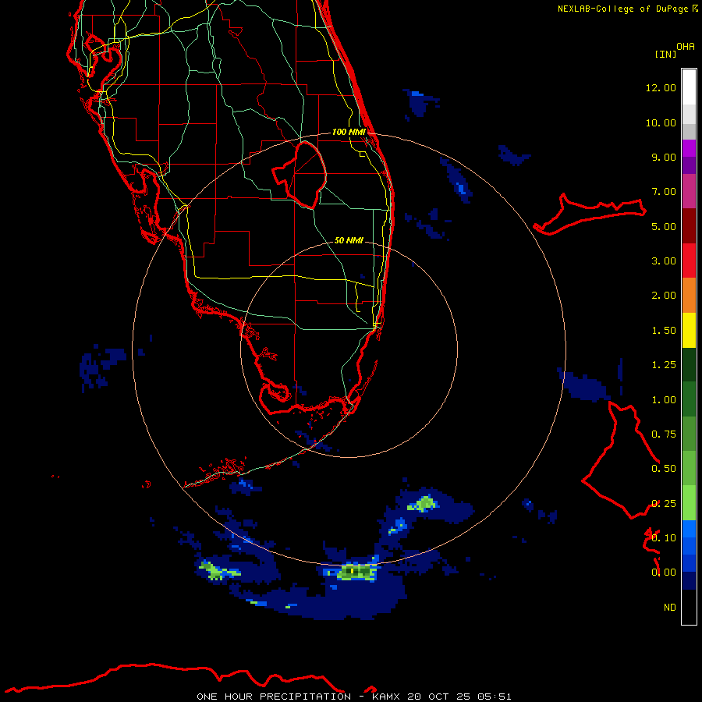Click the 2.00 legend value
The width and height of the screenshot is (702, 702).
[664, 296]
